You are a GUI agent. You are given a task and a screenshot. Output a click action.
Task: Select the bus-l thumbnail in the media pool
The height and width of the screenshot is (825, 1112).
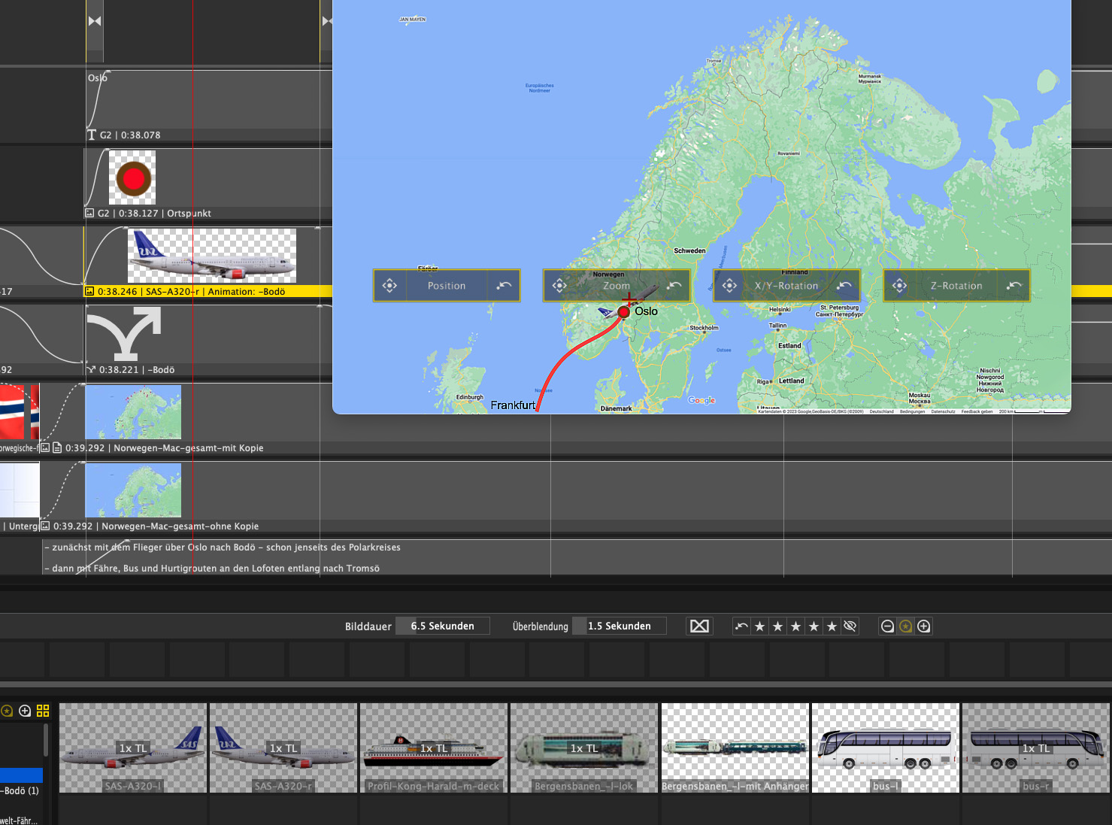(x=885, y=748)
